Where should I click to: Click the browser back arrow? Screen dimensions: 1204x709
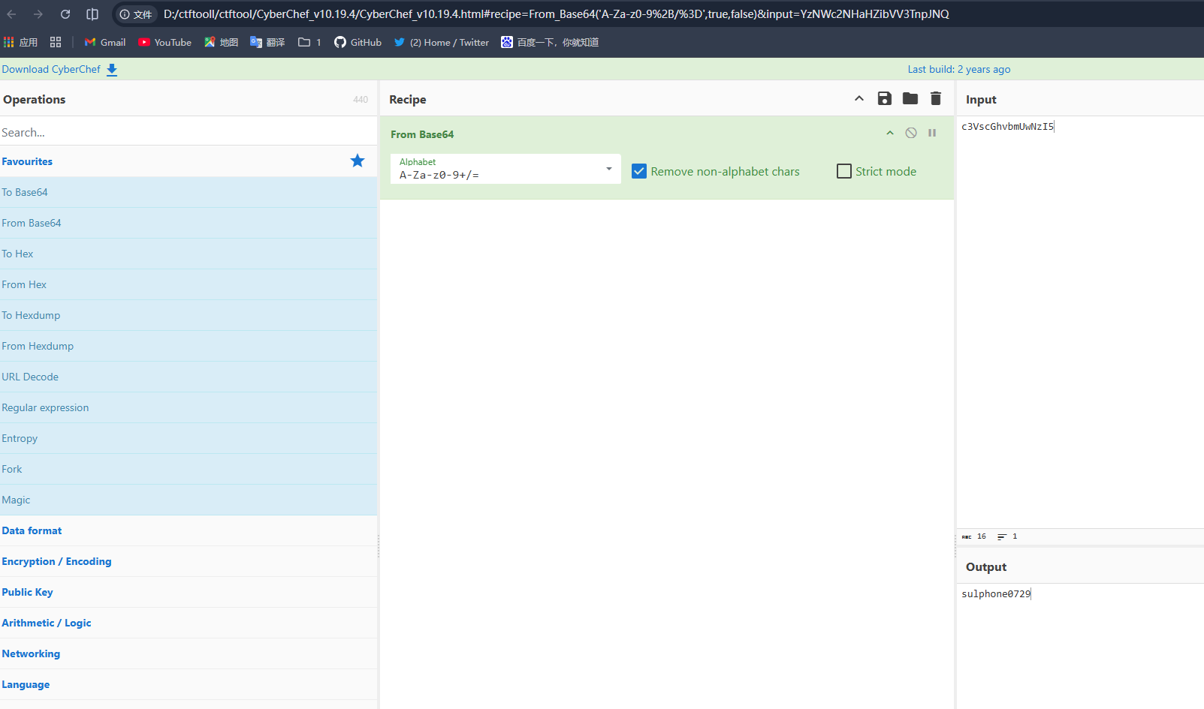click(x=12, y=14)
